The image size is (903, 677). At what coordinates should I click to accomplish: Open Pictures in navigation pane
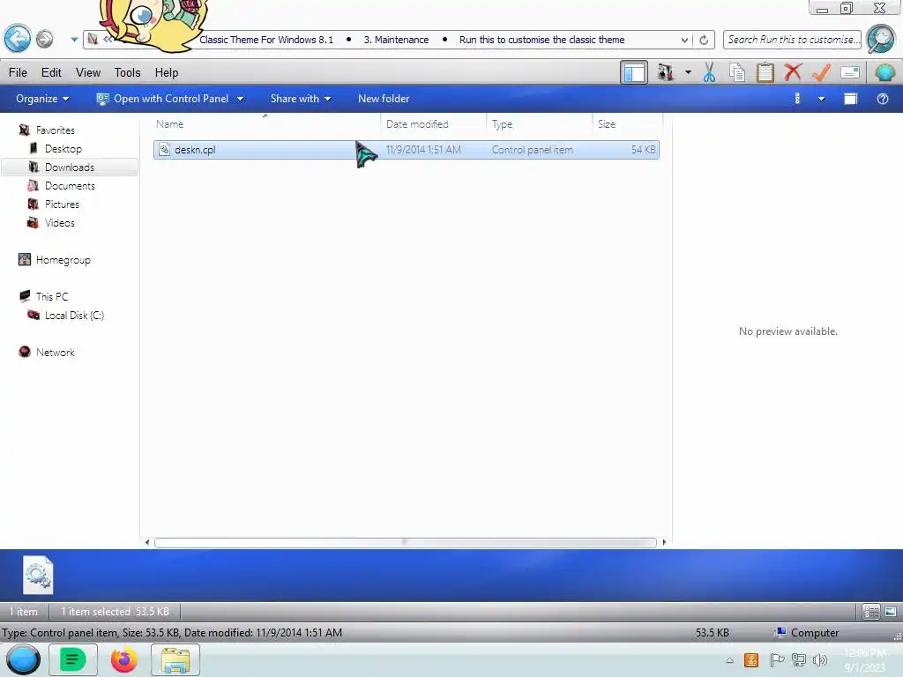62,204
